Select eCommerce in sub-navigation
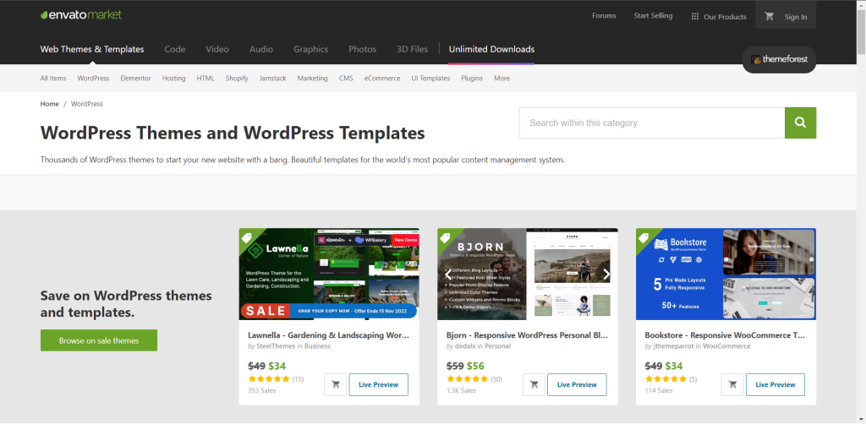 point(382,79)
